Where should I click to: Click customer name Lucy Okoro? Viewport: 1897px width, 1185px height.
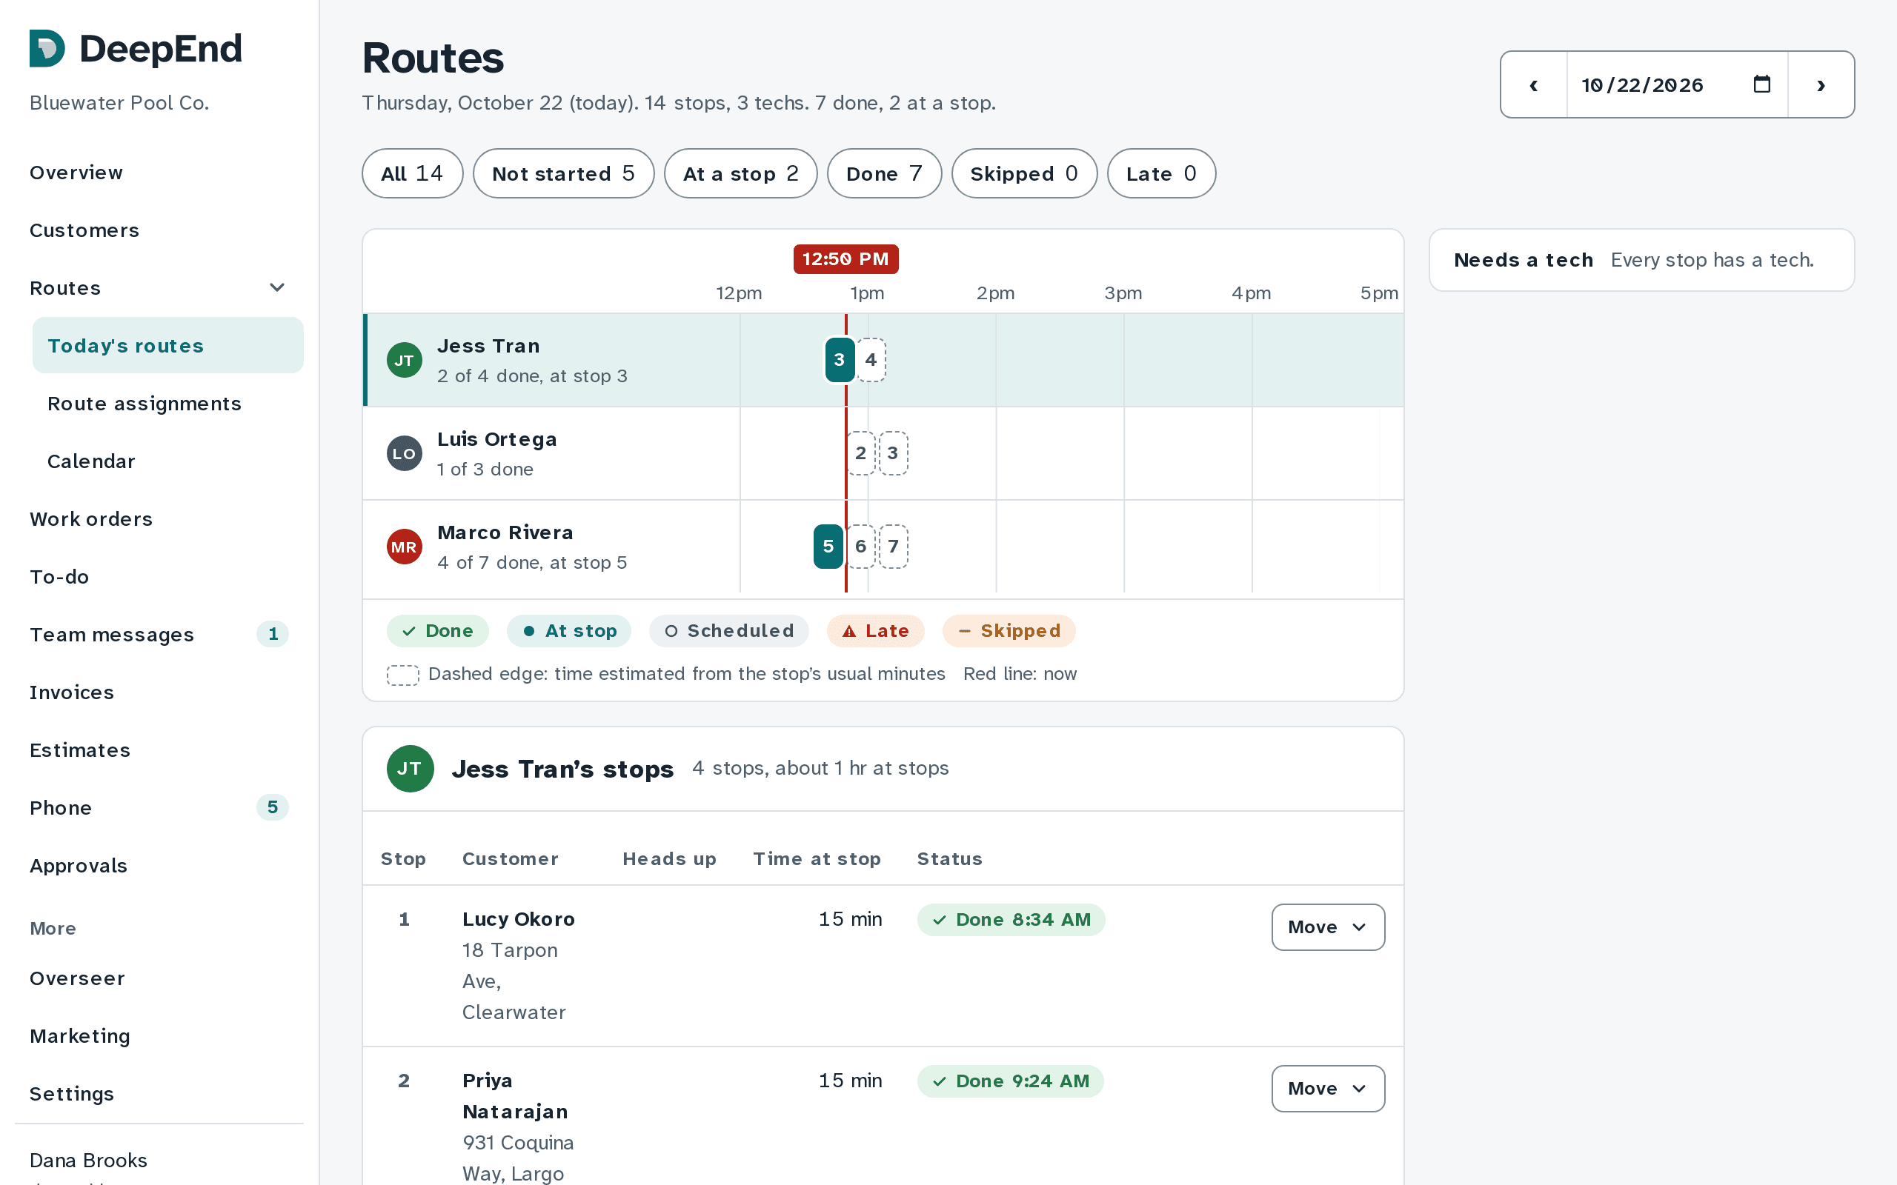[x=518, y=919]
